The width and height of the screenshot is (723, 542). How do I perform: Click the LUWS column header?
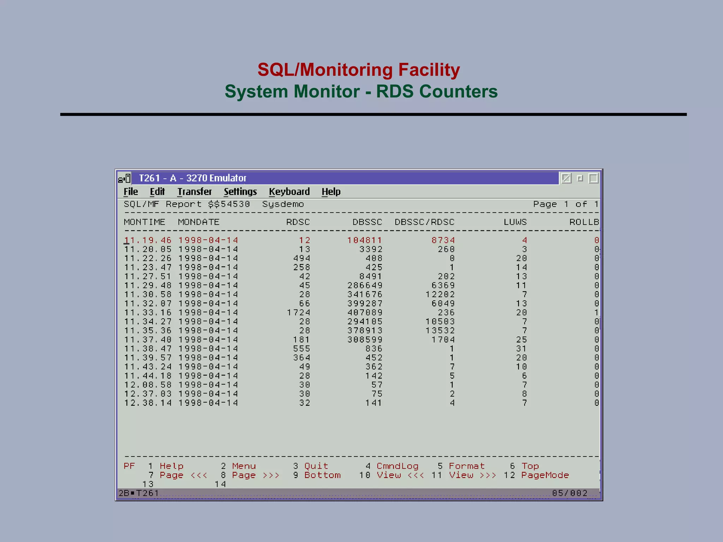coord(515,222)
